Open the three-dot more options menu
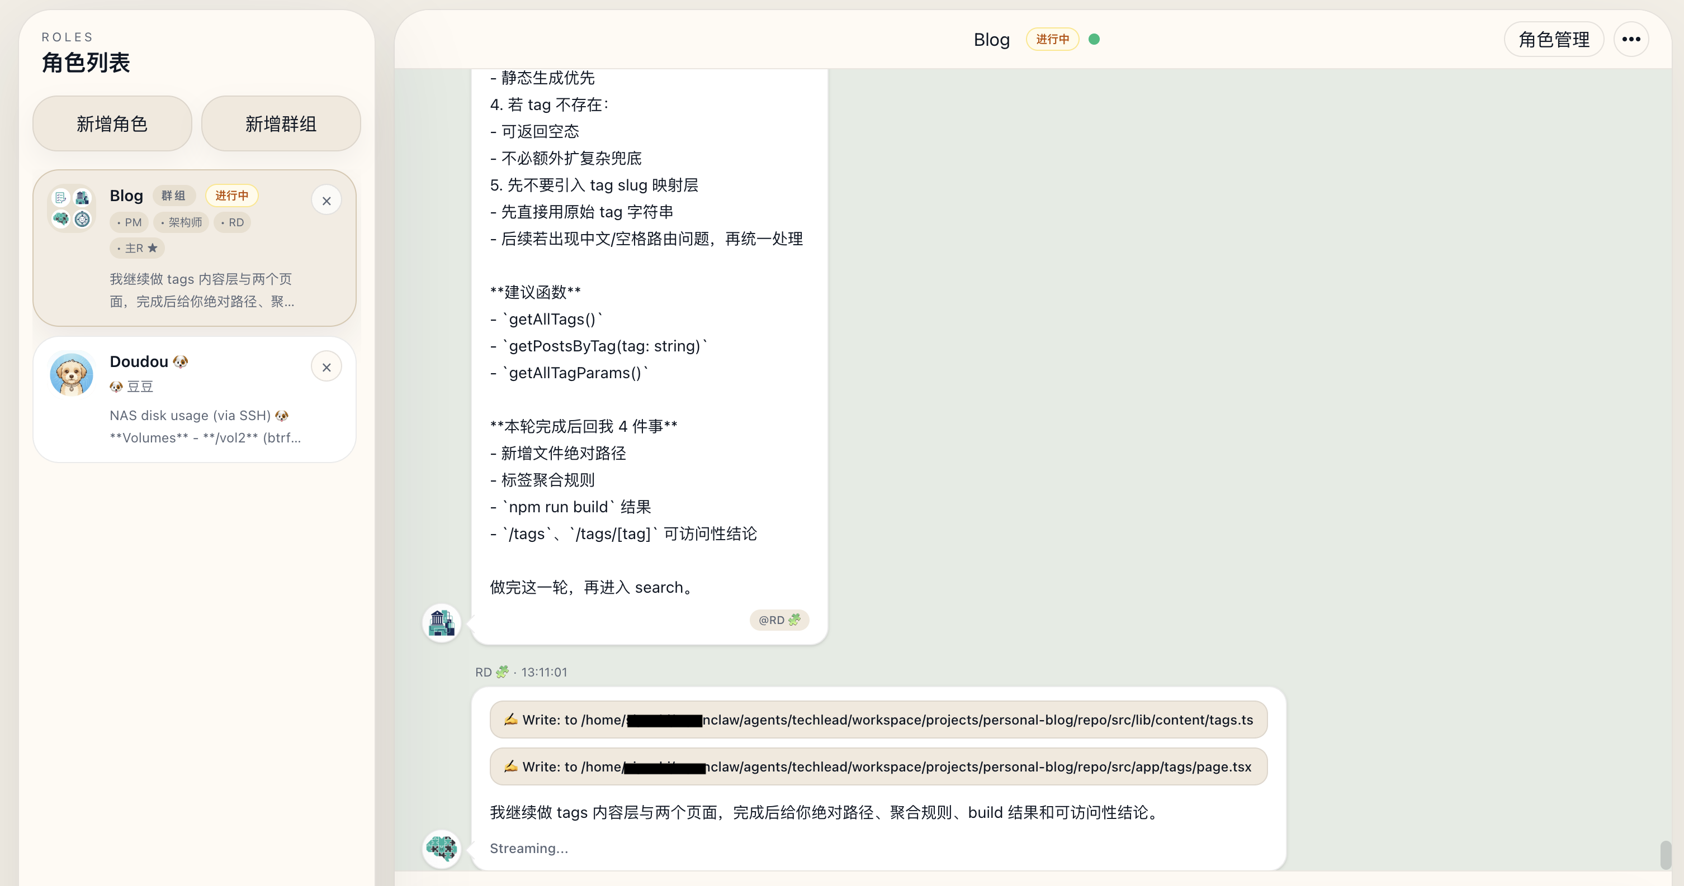 1630,39
